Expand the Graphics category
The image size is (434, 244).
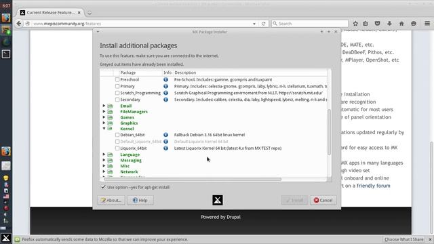click(x=104, y=123)
